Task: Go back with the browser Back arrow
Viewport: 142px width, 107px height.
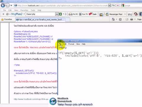Action: (3, 5)
